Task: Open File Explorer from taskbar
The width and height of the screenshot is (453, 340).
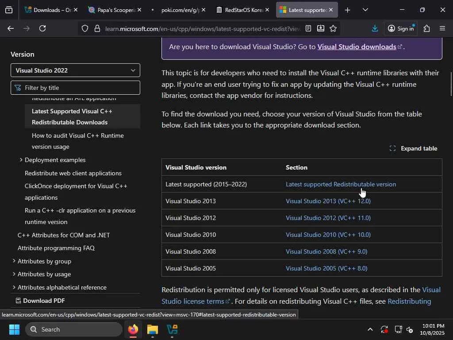Action: pos(153,329)
